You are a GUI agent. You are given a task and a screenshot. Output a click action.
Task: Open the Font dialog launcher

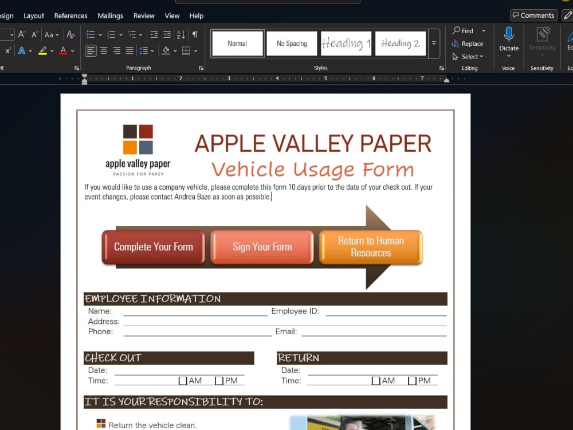pyautogui.click(x=77, y=68)
